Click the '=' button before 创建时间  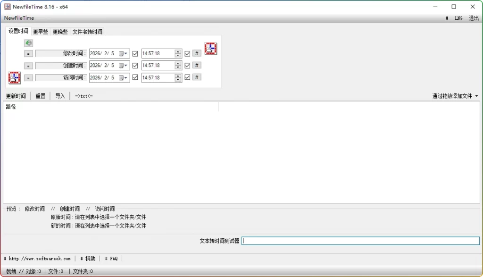[x=28, y=65]
